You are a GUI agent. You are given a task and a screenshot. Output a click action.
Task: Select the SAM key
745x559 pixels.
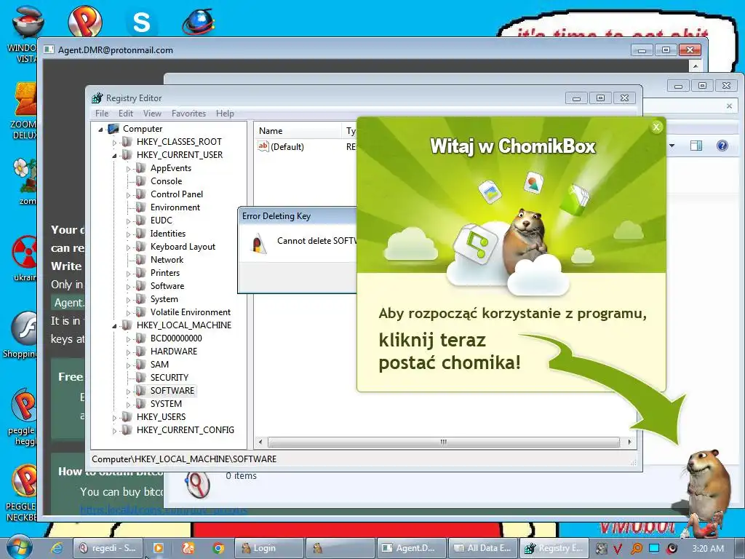point(159,365)
